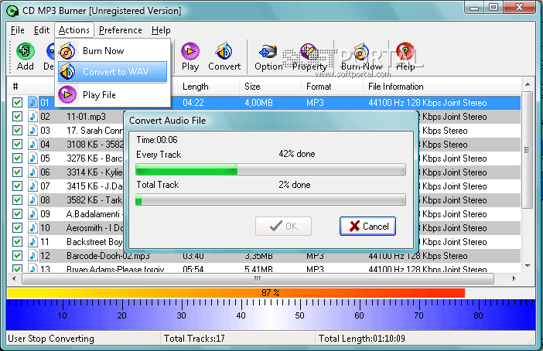Click User Stop Converting status text
This screenshot has height=351, width=543.
coord(51,338)
